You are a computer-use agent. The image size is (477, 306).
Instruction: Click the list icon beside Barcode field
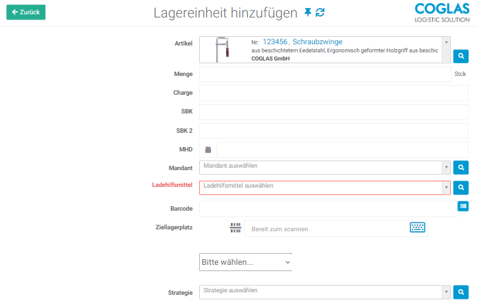pos(463,206)
